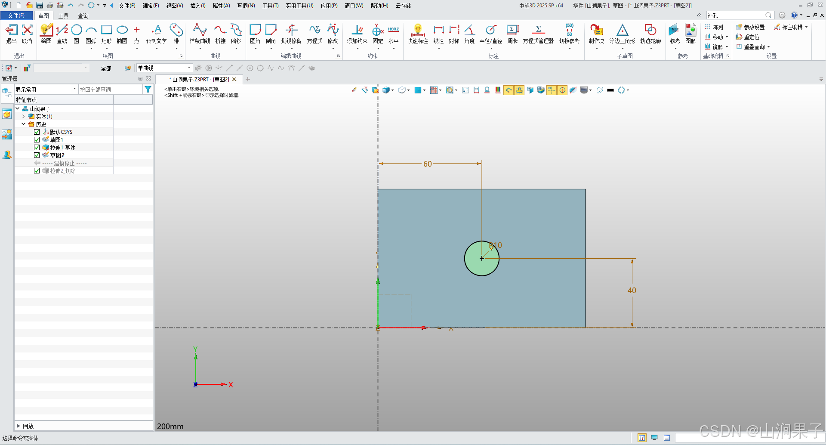Switch to the 查询 ribbon tab

(83, 16)
